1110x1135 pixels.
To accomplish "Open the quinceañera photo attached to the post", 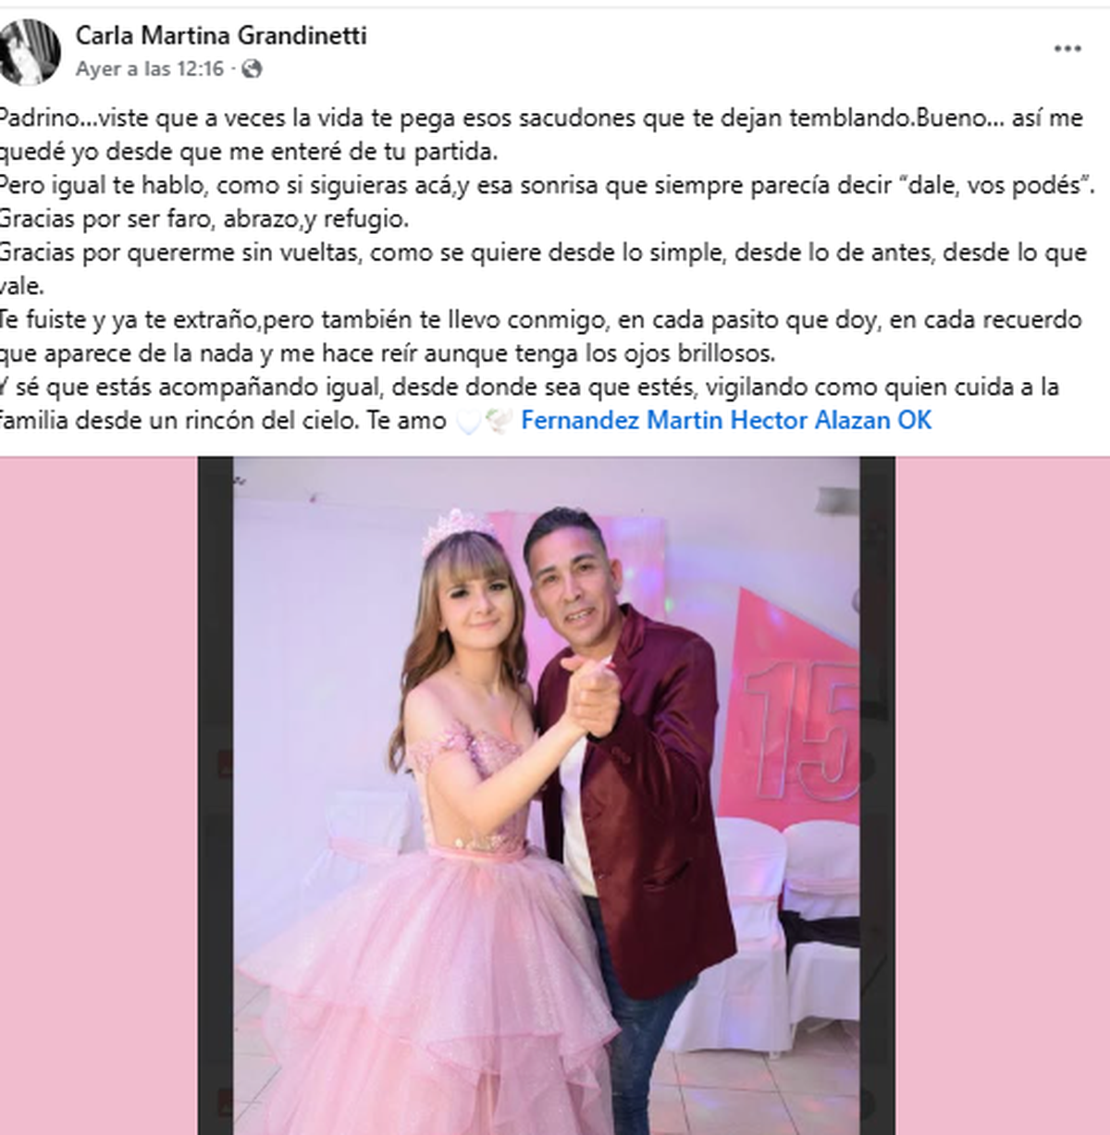I will point(546,796).
